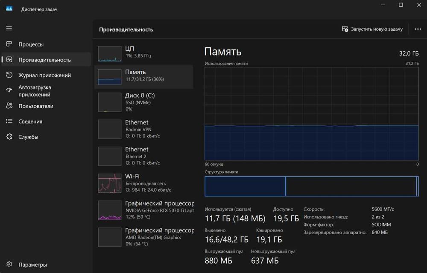Click the Performance heartbeat icon
427x273 pixels.
point(9,59)
